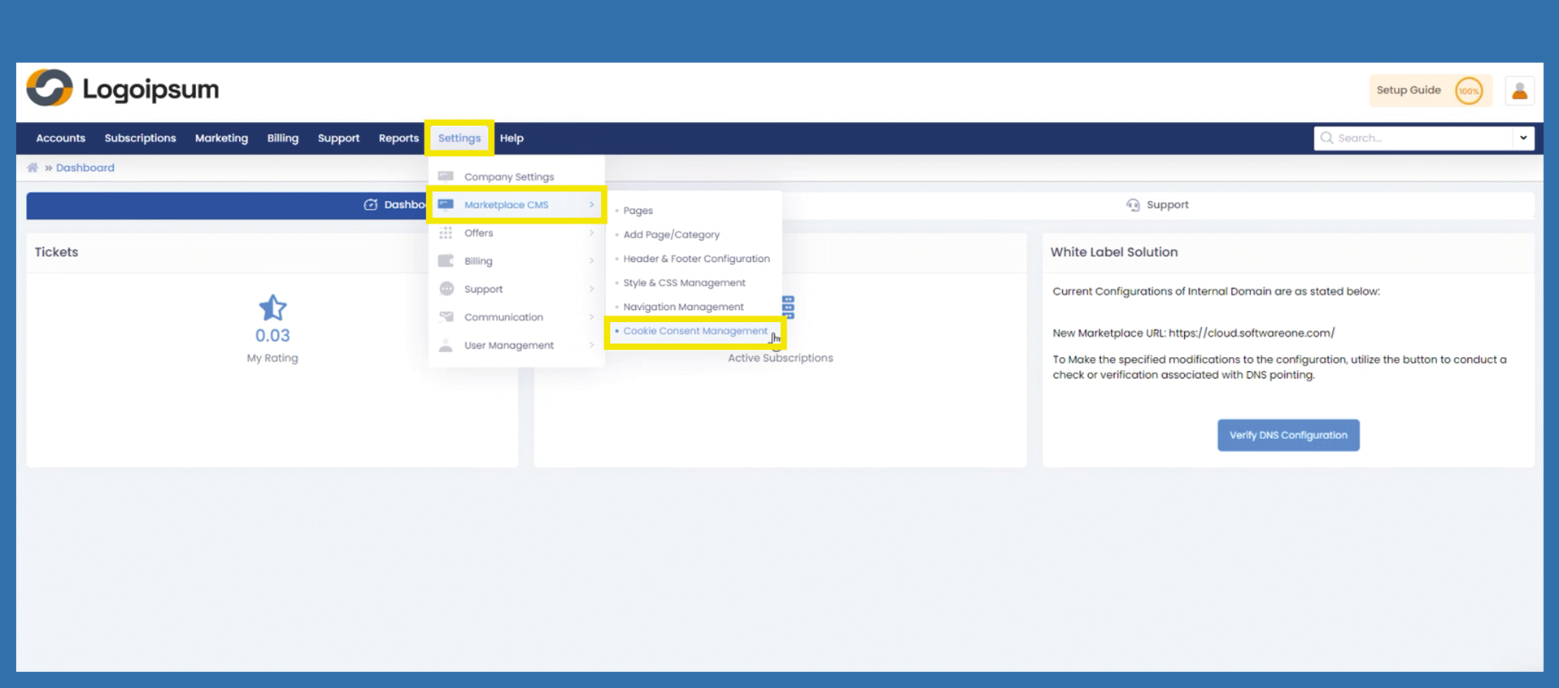Click the user profile avatar icon

click(1518, 91)
